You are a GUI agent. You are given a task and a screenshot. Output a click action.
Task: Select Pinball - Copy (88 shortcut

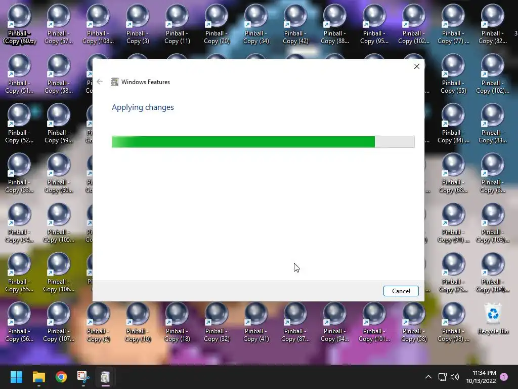(335, 25)
